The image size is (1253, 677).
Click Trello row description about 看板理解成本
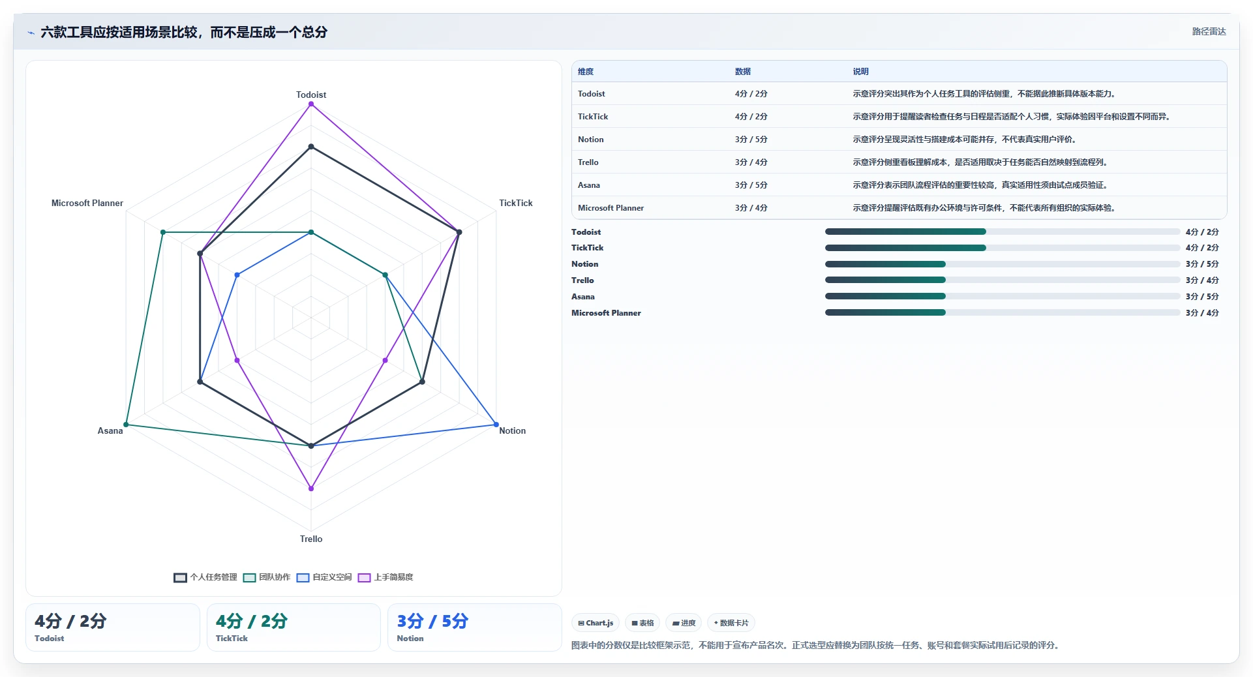coord(982,162)
